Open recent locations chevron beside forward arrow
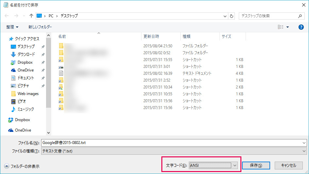Image resolution: width=309 pixels, height=174 pixels. coord(24,16)
